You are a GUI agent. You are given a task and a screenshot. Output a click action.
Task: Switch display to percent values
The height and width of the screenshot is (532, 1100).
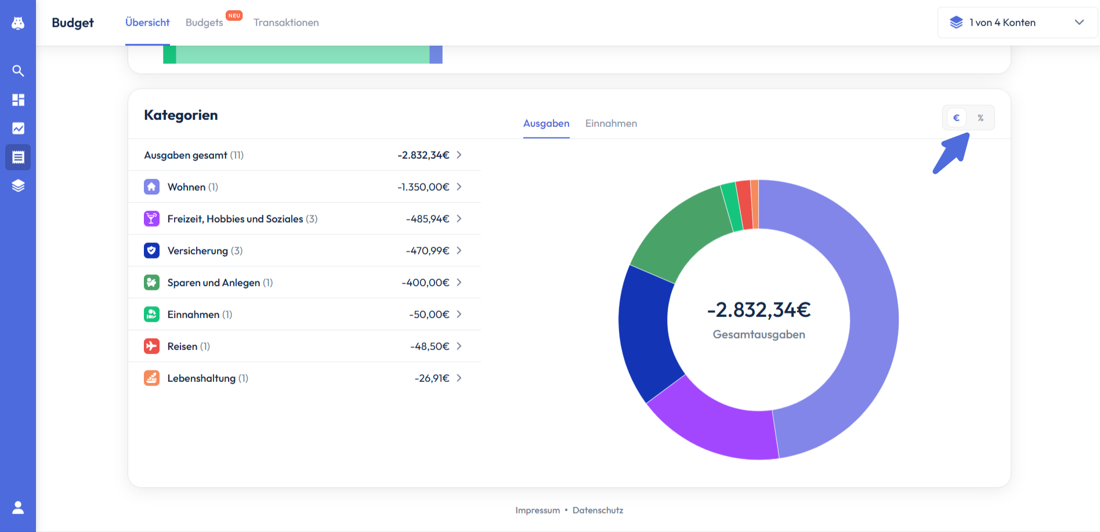pyautogui.click(x=980, y=118)
